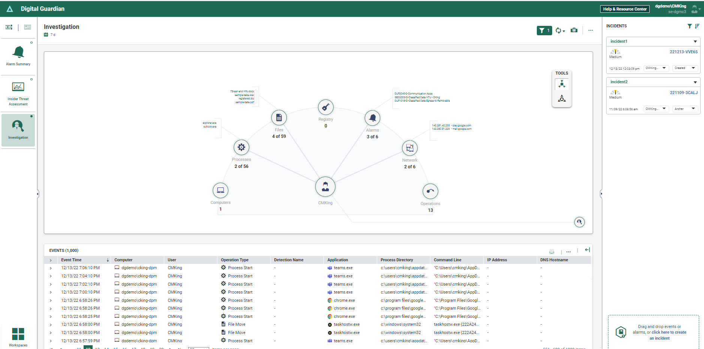
Task: Select the Registry node icon
Action: pos(326,107)
